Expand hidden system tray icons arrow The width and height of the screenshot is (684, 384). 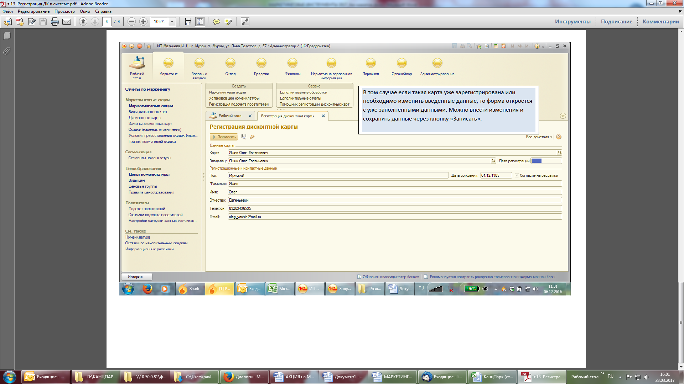pyautogui.click(x=620, y=377)
